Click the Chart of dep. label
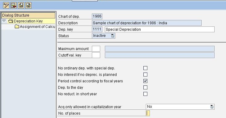The image size is (226, 118). tap(69, 17)
